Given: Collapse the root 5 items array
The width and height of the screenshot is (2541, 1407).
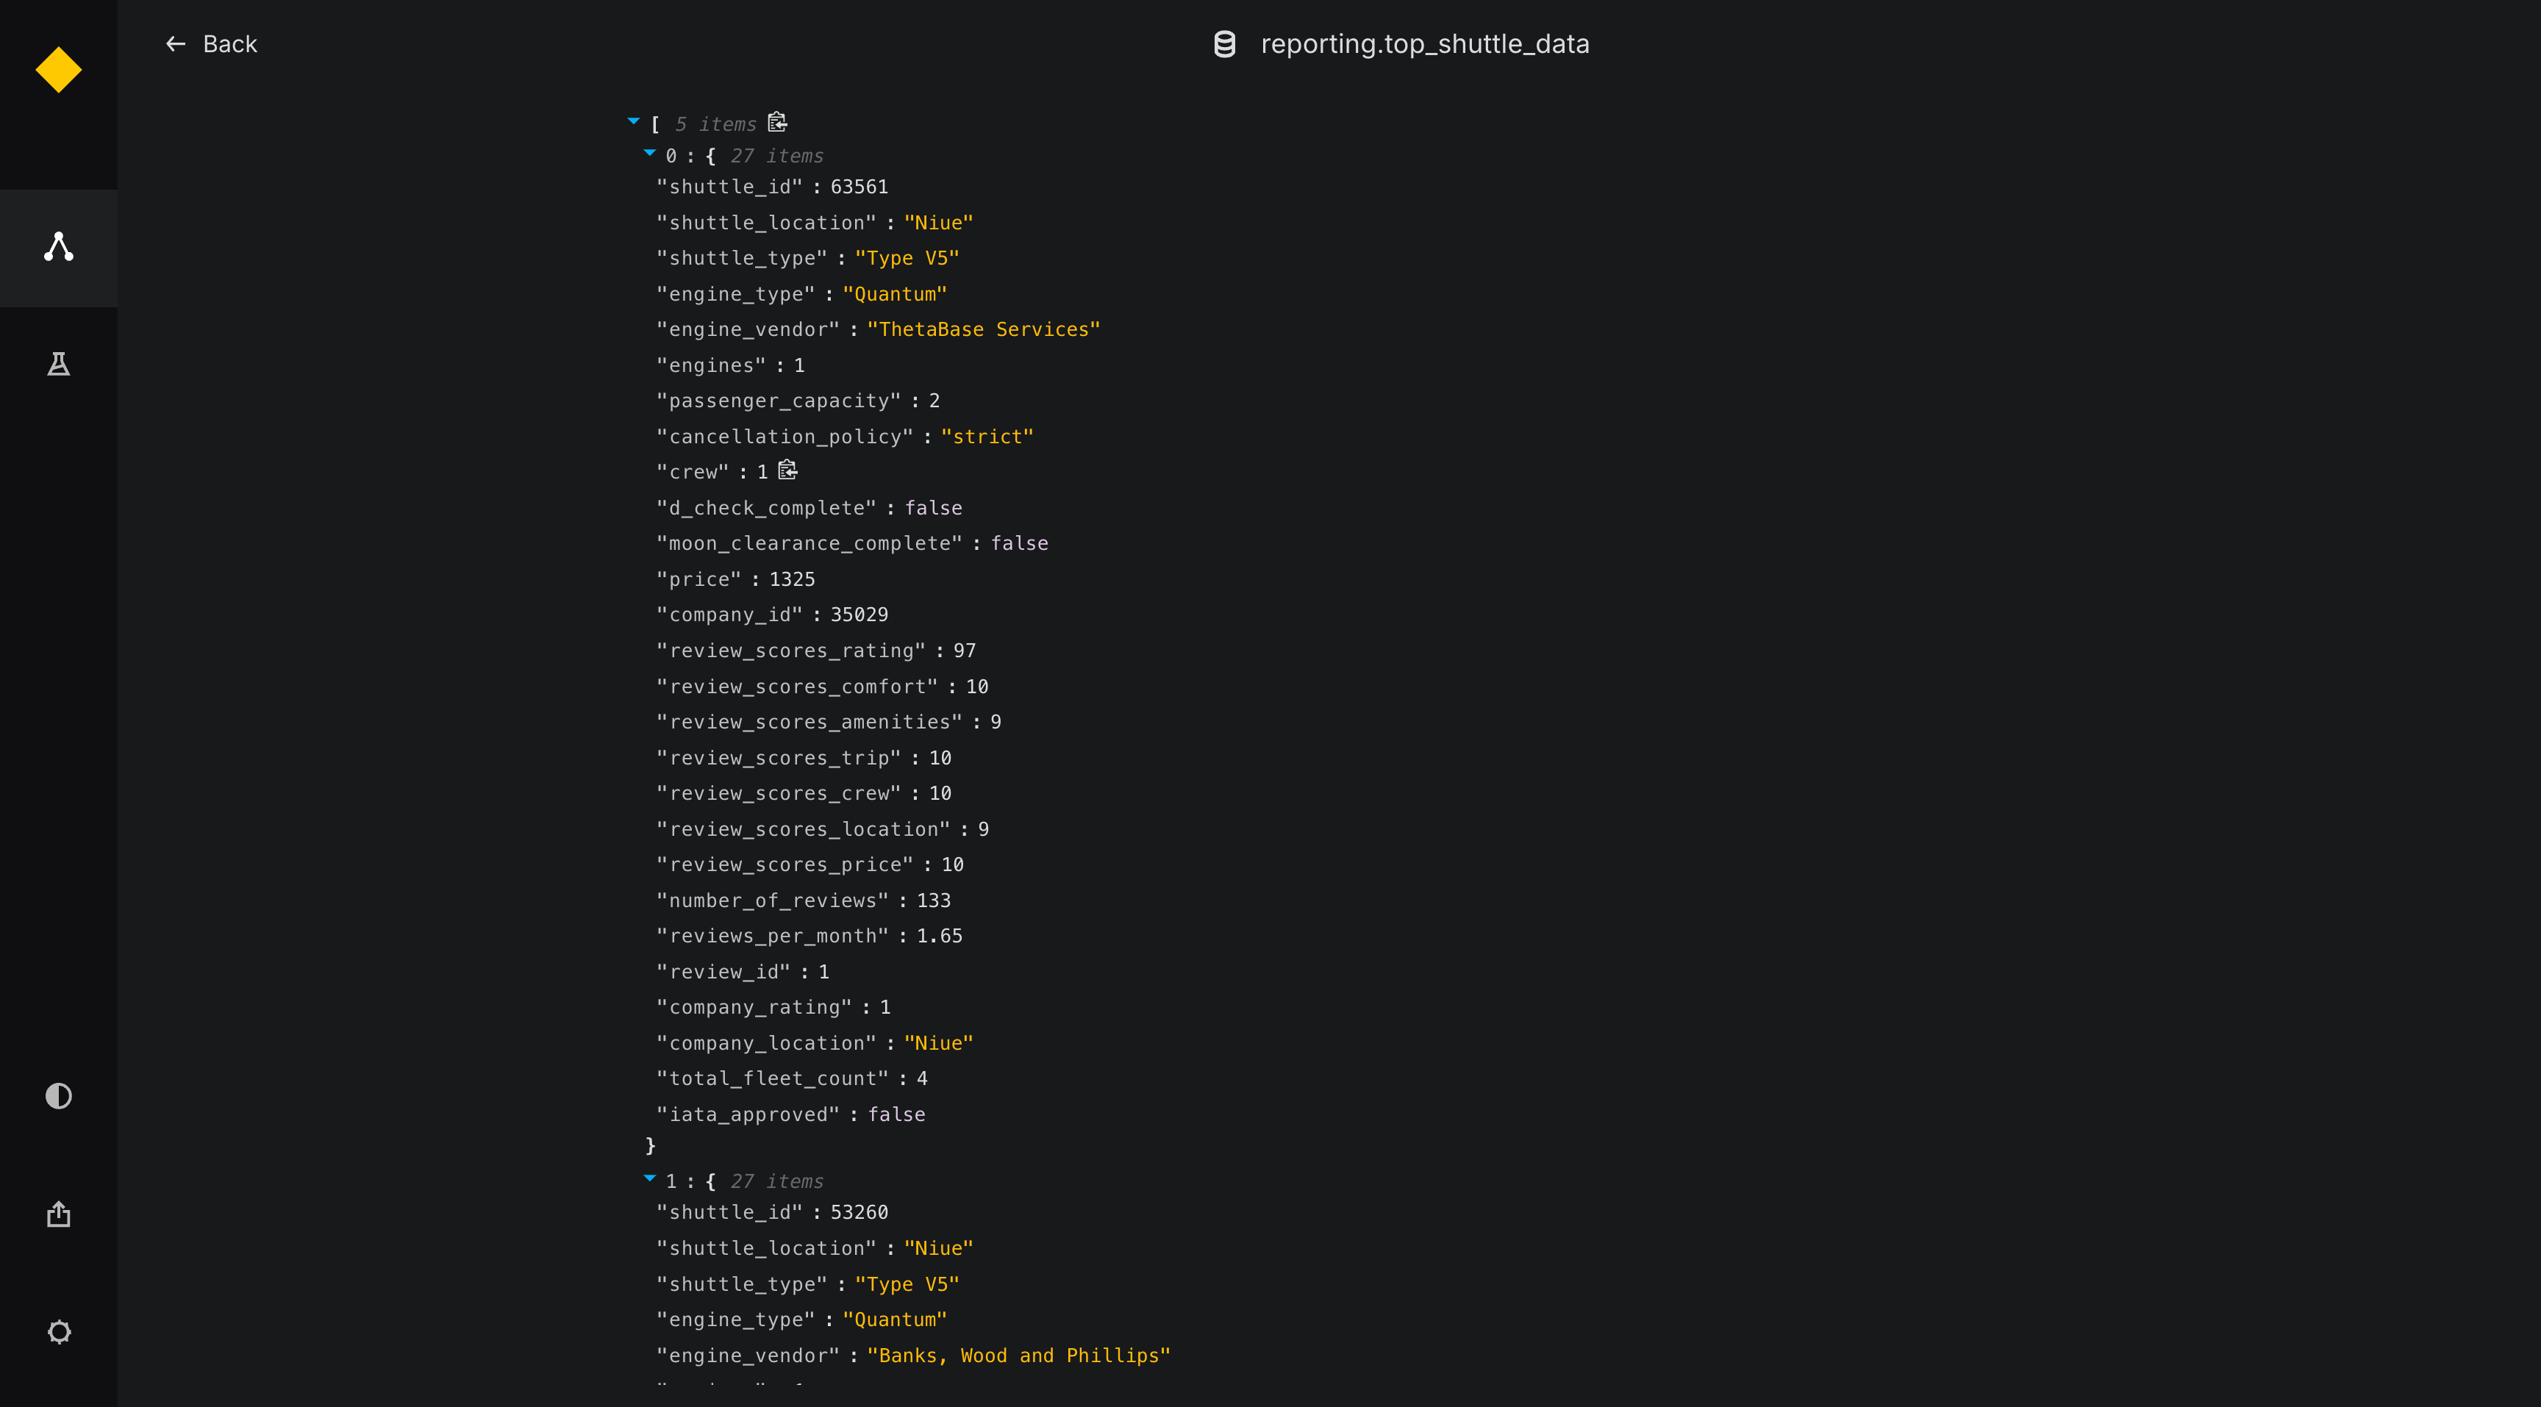Looking at the screenshot, I should (633, 121).
